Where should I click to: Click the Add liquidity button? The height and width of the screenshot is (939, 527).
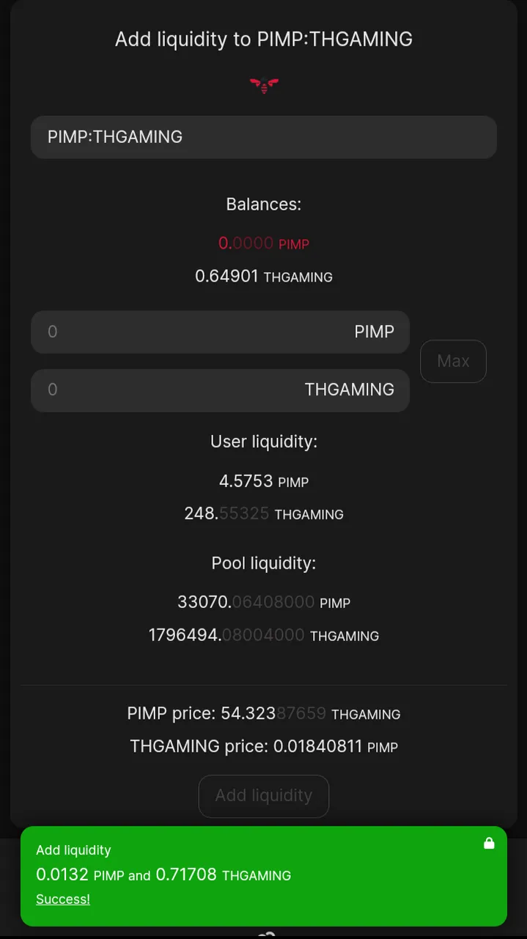coord(264,796)
